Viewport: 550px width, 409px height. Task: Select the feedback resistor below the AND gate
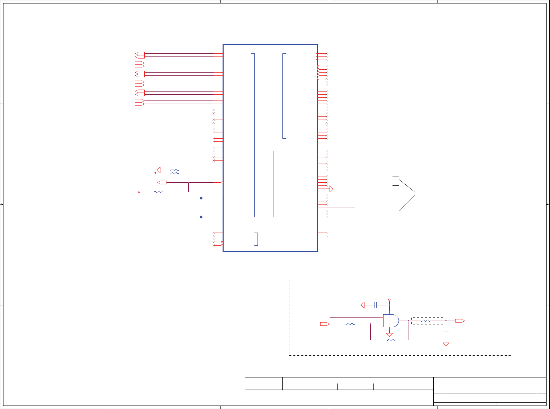(391, 340)
